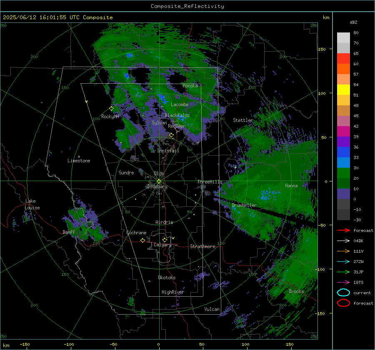The image size is (375, 350).
Task: Select yellow diamond marker beneath Cochrane label
Action: click(x=142, y=240)
